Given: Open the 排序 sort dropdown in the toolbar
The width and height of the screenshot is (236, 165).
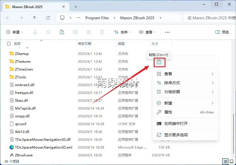Looking at the screenshot, I should (122, 32).
